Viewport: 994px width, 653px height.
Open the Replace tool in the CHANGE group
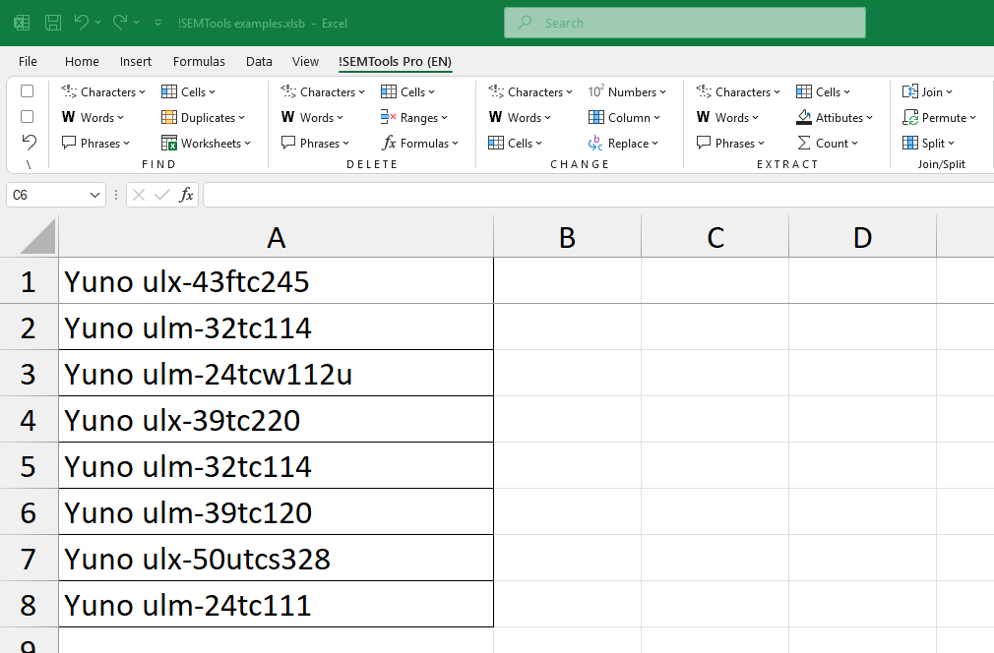point(627,143)
